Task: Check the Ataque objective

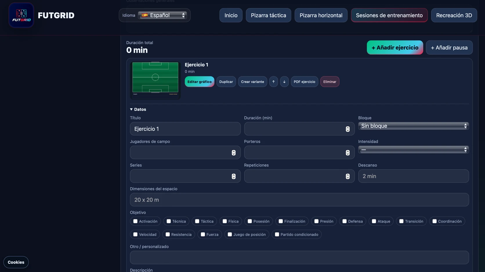Action: [x=374, y=221]
